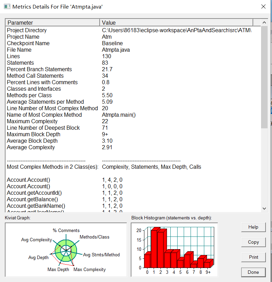The height and width of the screenshot is (282, 272).
Task: Click the Block Histogram chart
Action: [174, 250]
